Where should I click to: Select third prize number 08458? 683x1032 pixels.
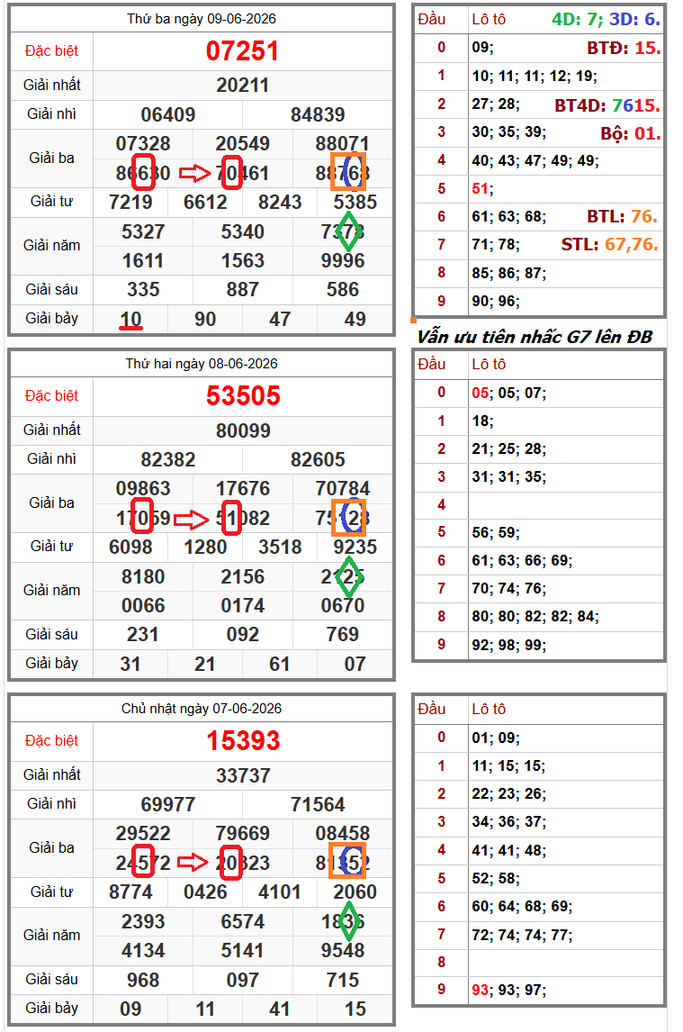pyautogui.click(x=342, y=833)
